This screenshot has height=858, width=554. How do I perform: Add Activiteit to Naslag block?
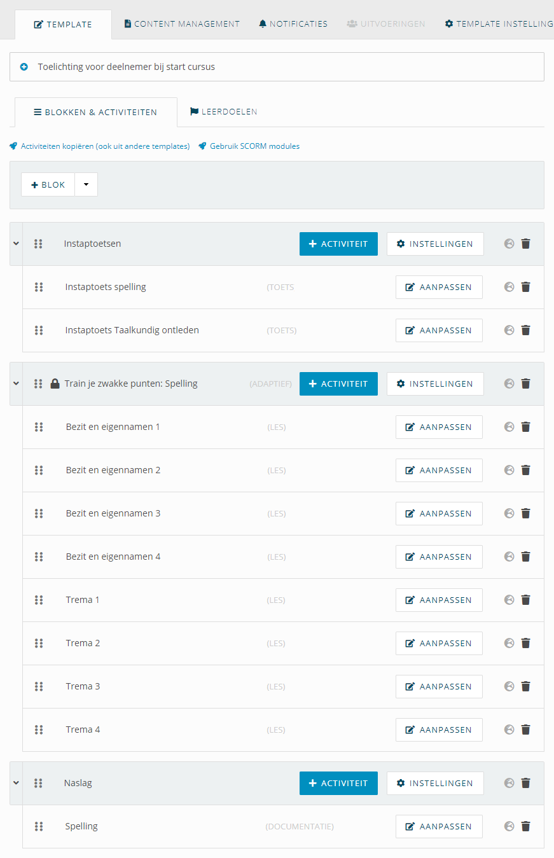[x=338, y=783]
